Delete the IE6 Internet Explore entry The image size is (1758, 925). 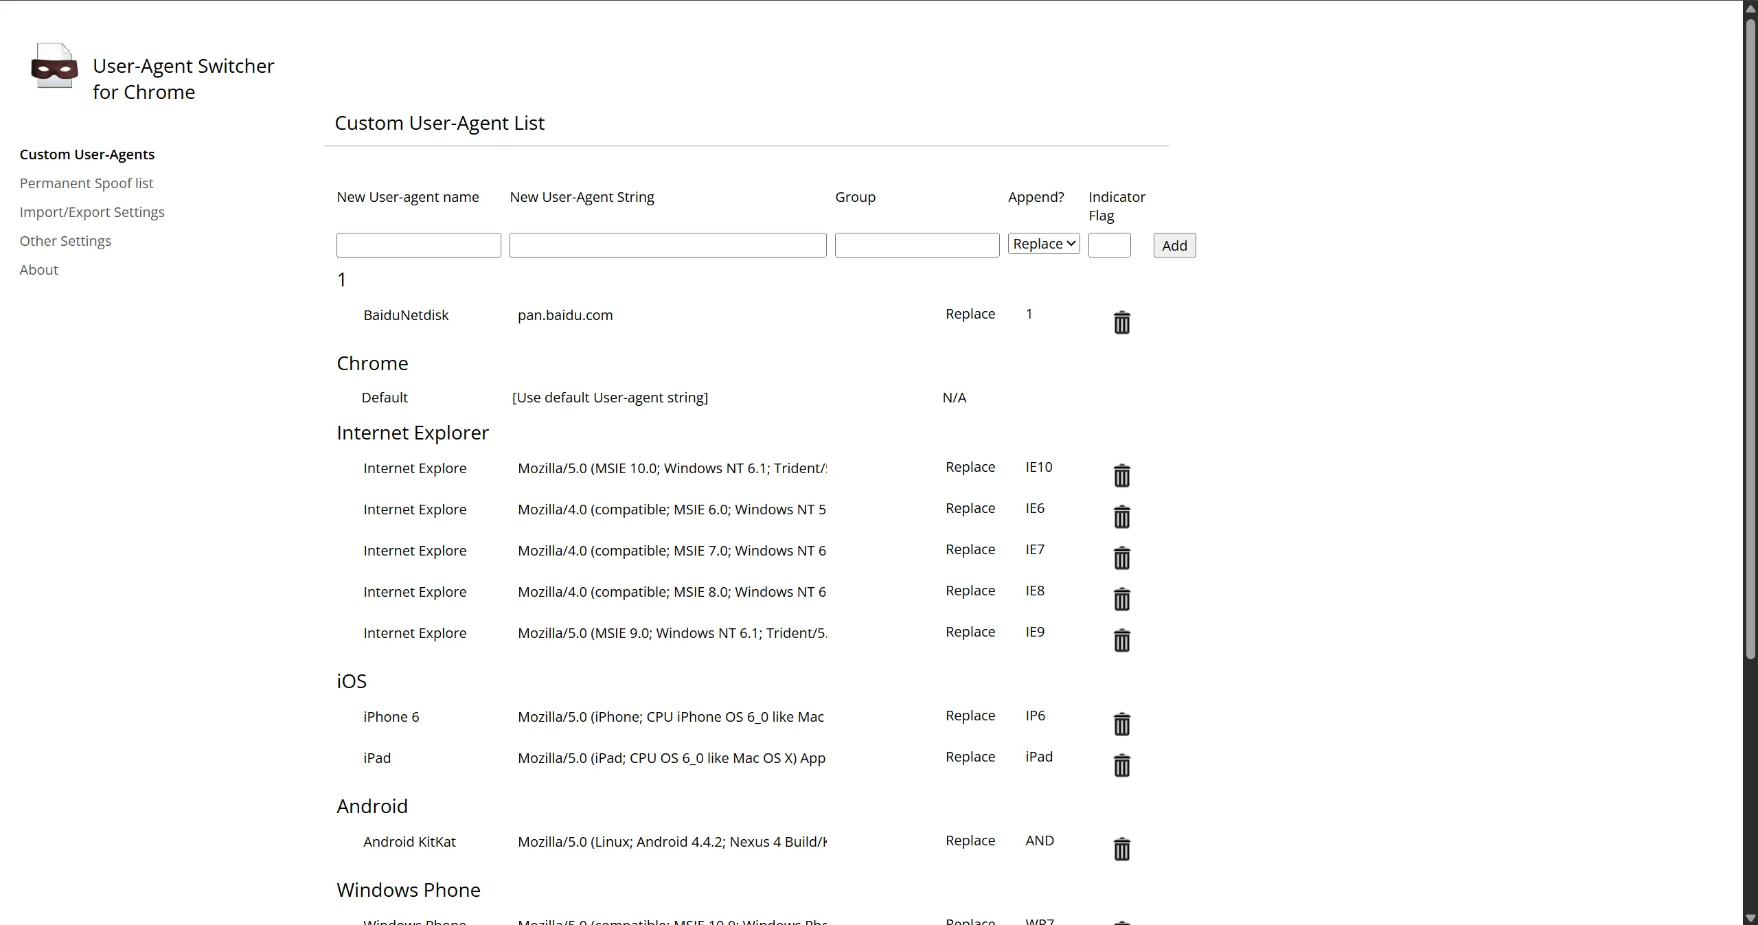(1121, 516)
